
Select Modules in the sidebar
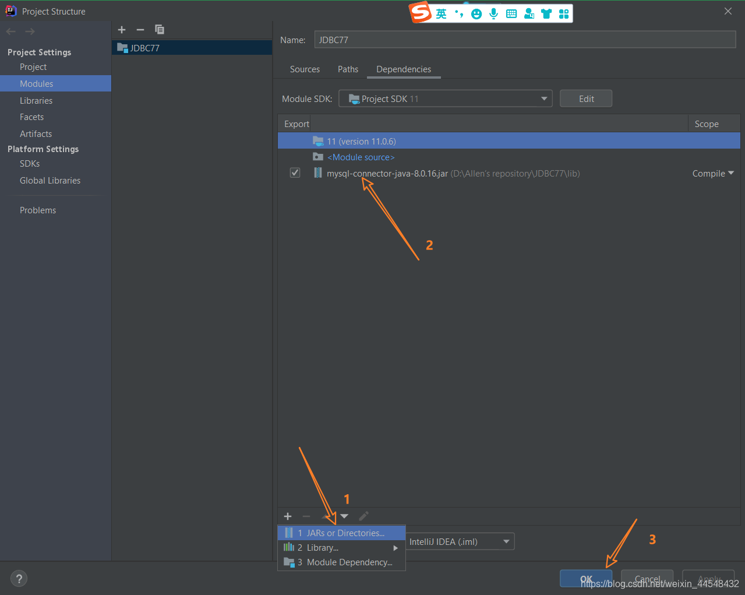point(55,83)
